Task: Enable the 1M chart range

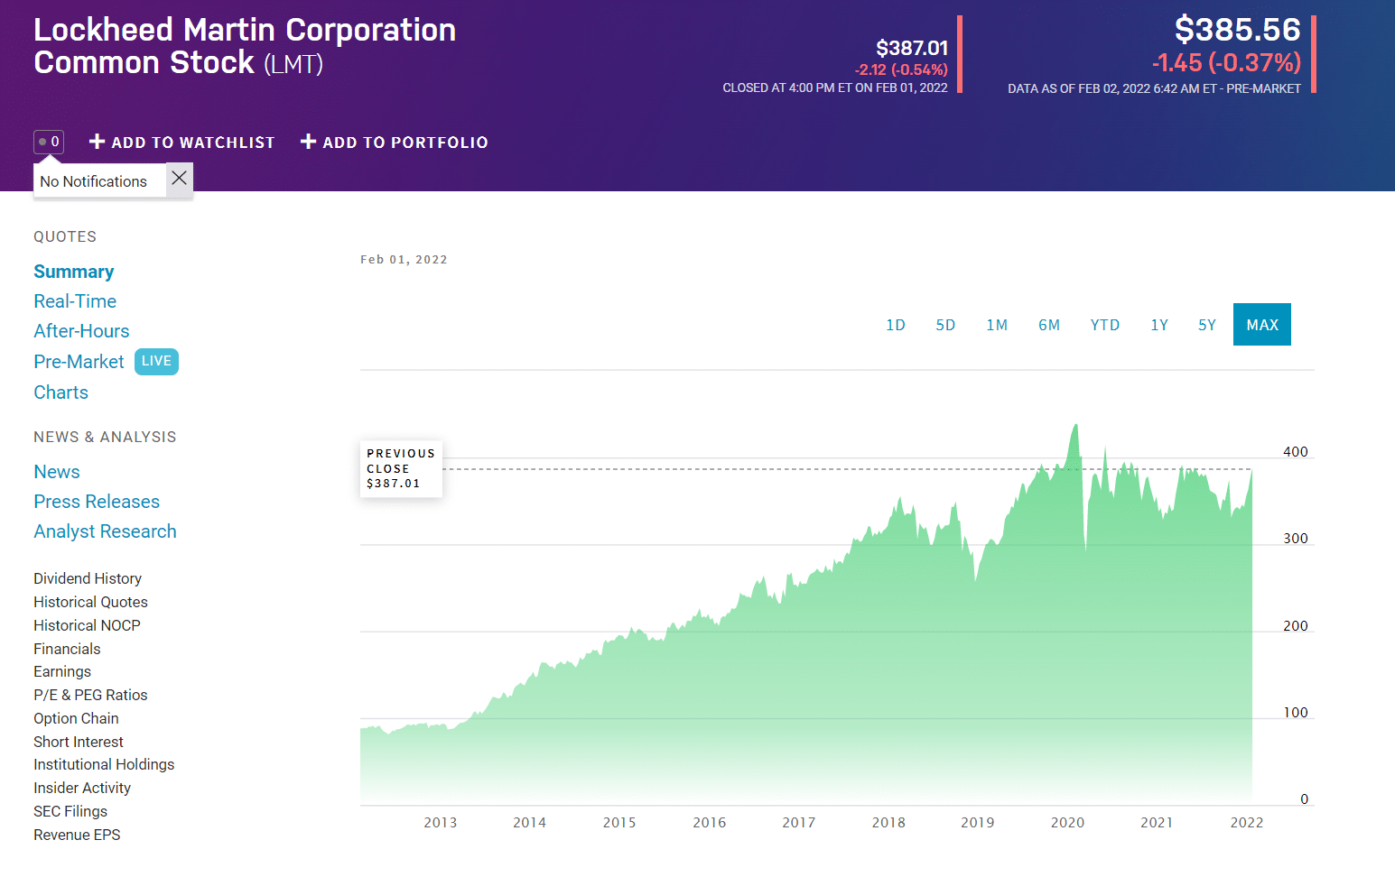Action: pos(997,324)
